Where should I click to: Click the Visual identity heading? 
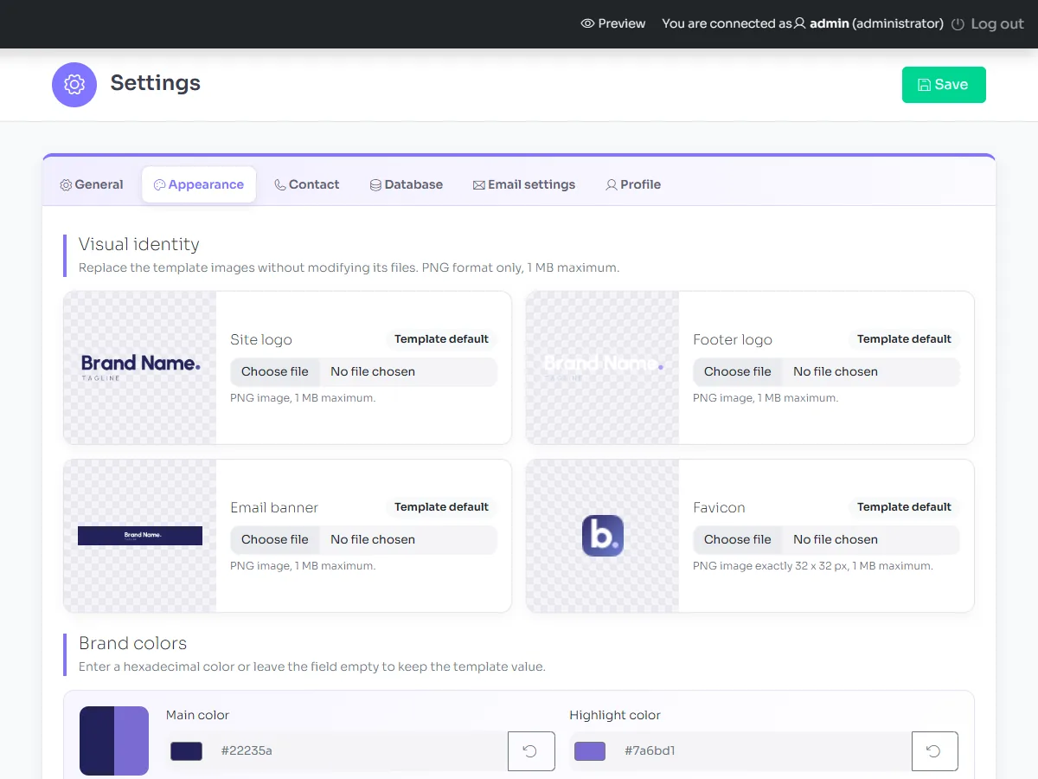pos(139,244)
